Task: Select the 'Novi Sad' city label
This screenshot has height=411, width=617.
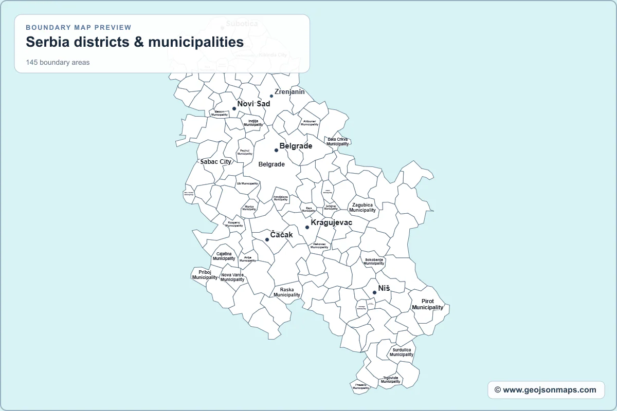Action: click(253, 104)
